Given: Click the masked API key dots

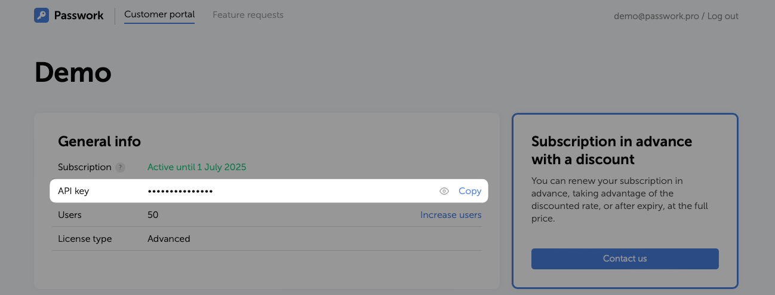Looking at the screenshot, I should coord(180,192).
